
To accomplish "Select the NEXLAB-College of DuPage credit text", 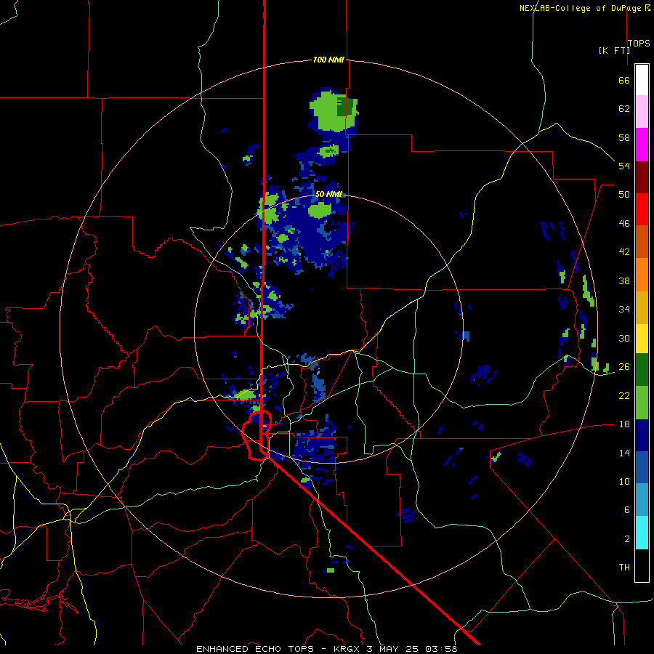I will point(584,8).
